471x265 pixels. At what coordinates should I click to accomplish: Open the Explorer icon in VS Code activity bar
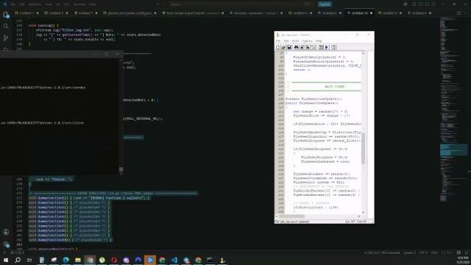(x=6, y=15)
